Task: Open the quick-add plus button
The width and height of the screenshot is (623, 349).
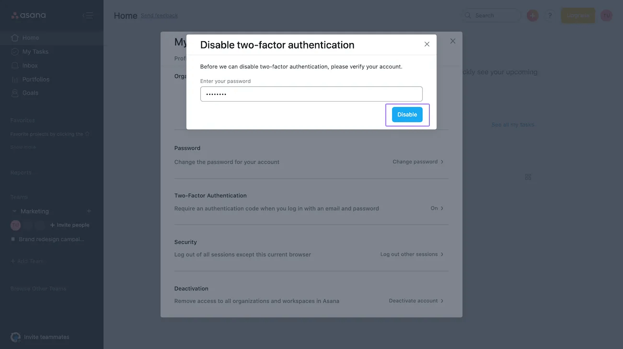Action: click(532, 15)
